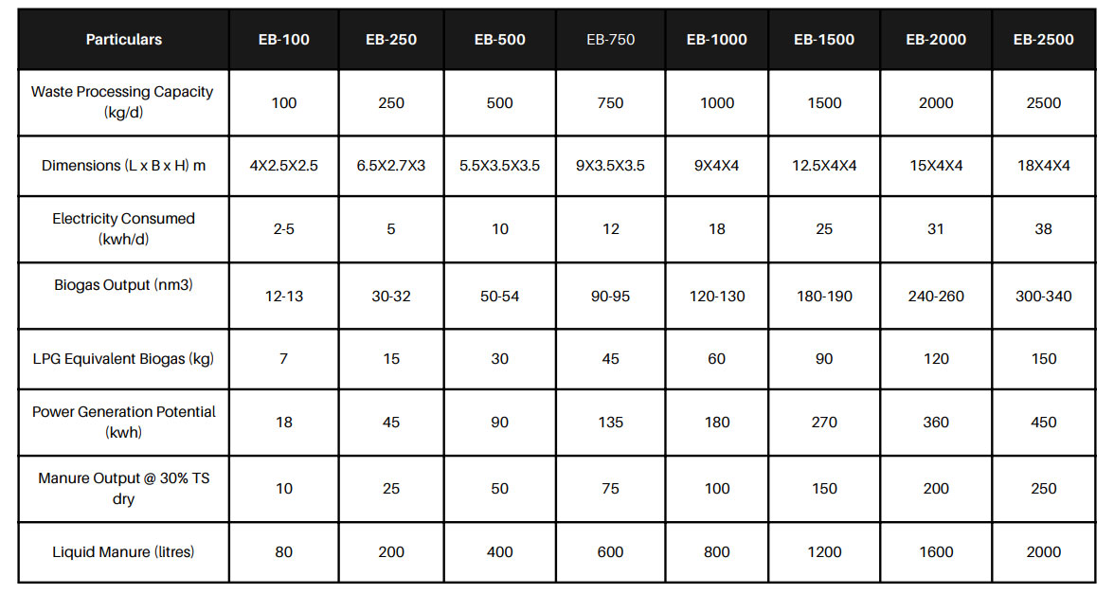Click the EB-750 header cell

610,40
